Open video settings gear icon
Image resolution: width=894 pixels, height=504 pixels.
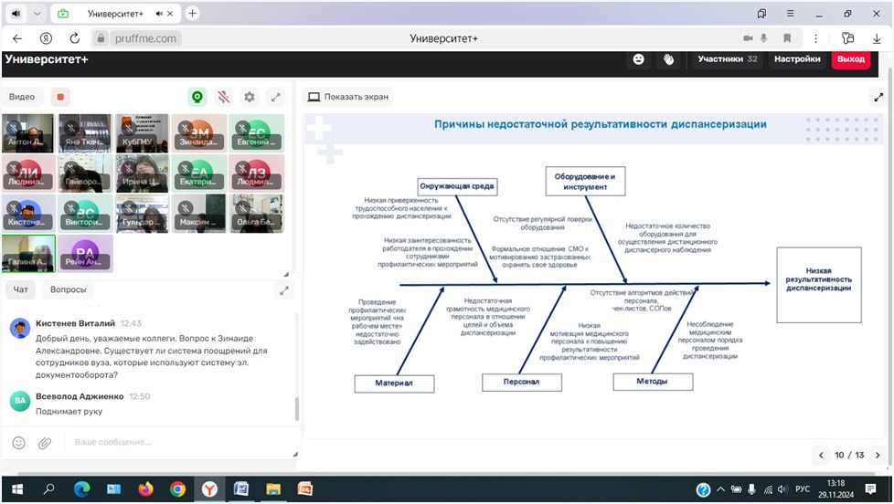click(x=249, y=97)
